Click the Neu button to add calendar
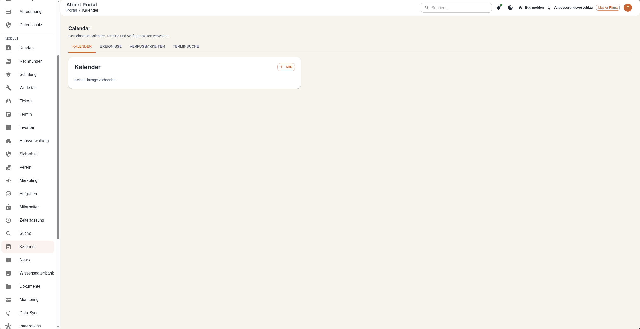 286,67
